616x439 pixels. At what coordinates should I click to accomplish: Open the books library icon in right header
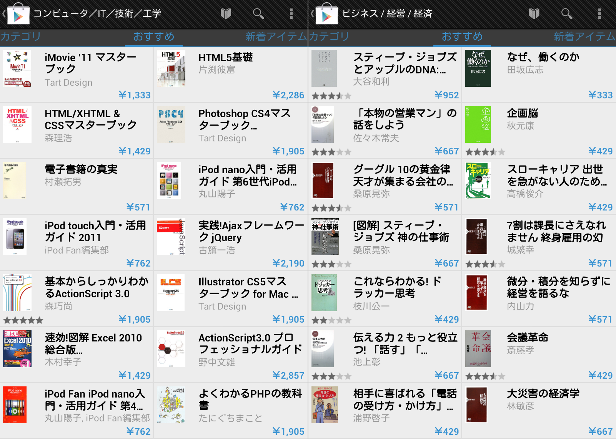coord(534,14)
